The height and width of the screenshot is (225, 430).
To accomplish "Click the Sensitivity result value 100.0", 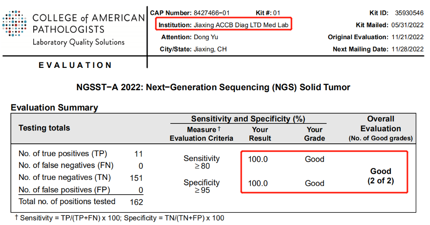I will (x=258, y=159).
